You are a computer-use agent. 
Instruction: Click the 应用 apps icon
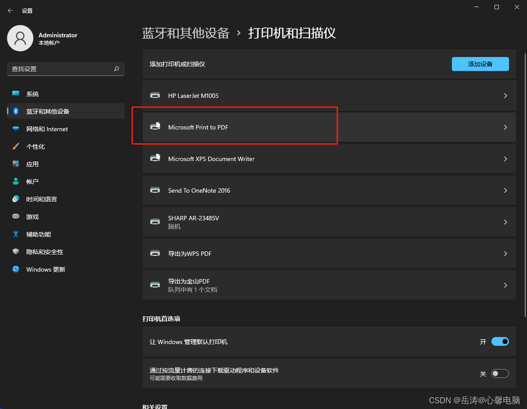coord(16,164)
